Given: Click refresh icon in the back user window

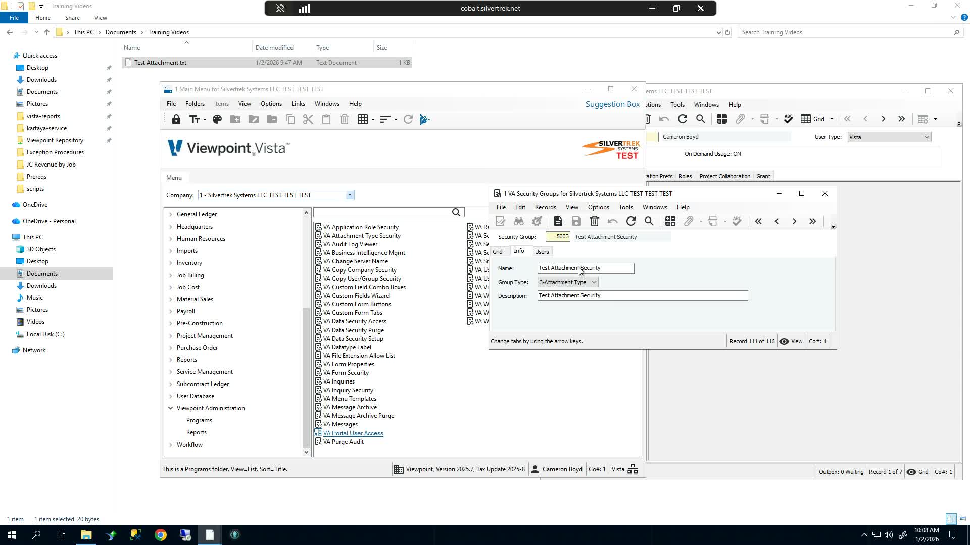Looking at the screenshot, I should [x=683, y=119].
